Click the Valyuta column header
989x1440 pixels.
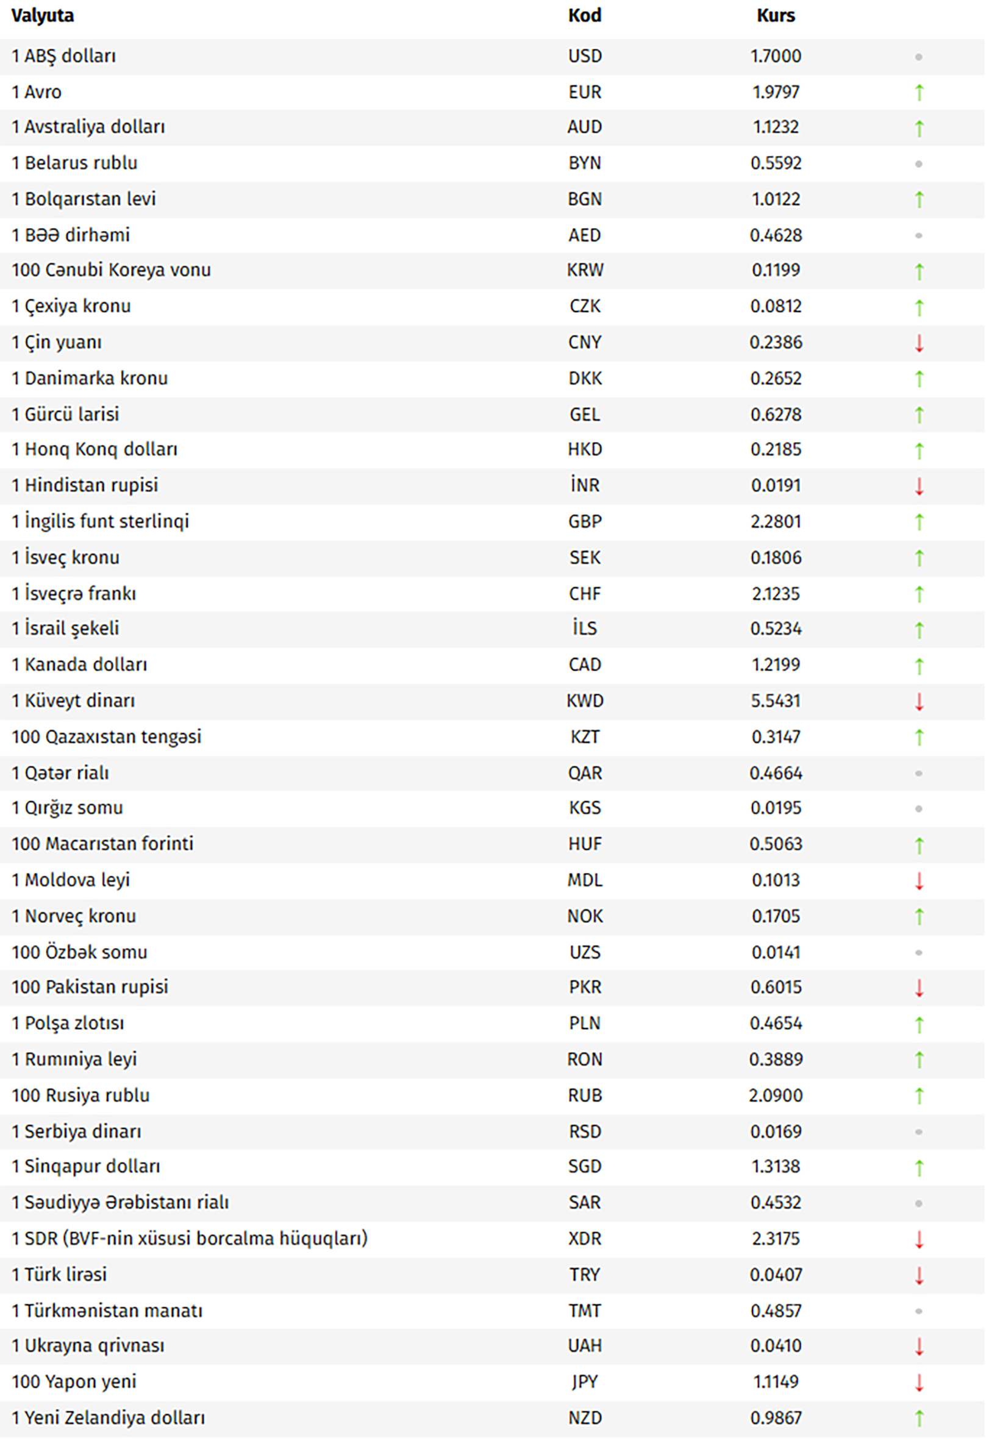42,15
